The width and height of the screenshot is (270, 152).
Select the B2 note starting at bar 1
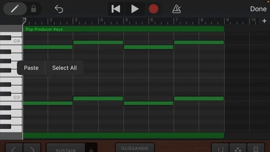click(48, 103)
